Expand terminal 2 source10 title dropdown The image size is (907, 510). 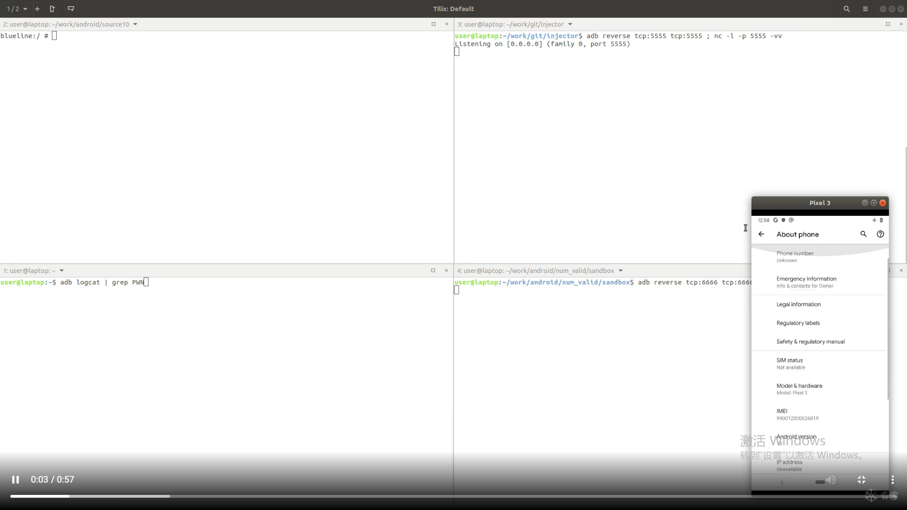pos(135,24)
